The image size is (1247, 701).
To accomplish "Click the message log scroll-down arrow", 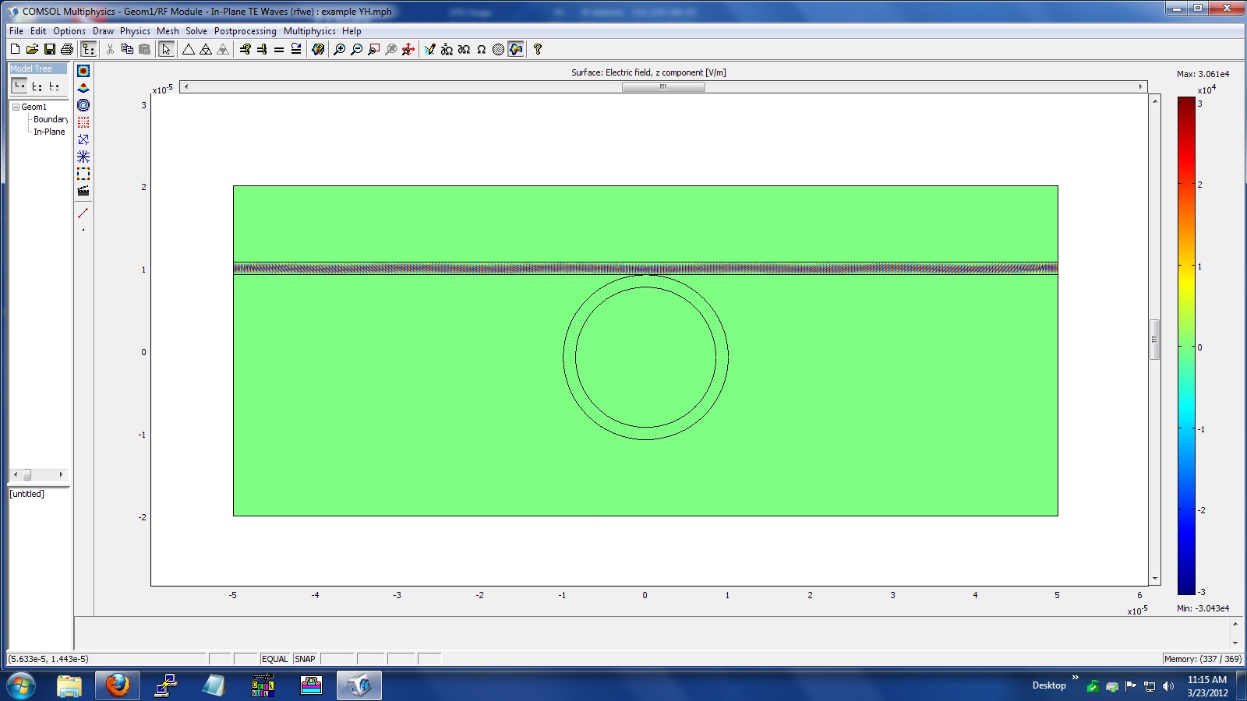I will (x=1235, y=643).
